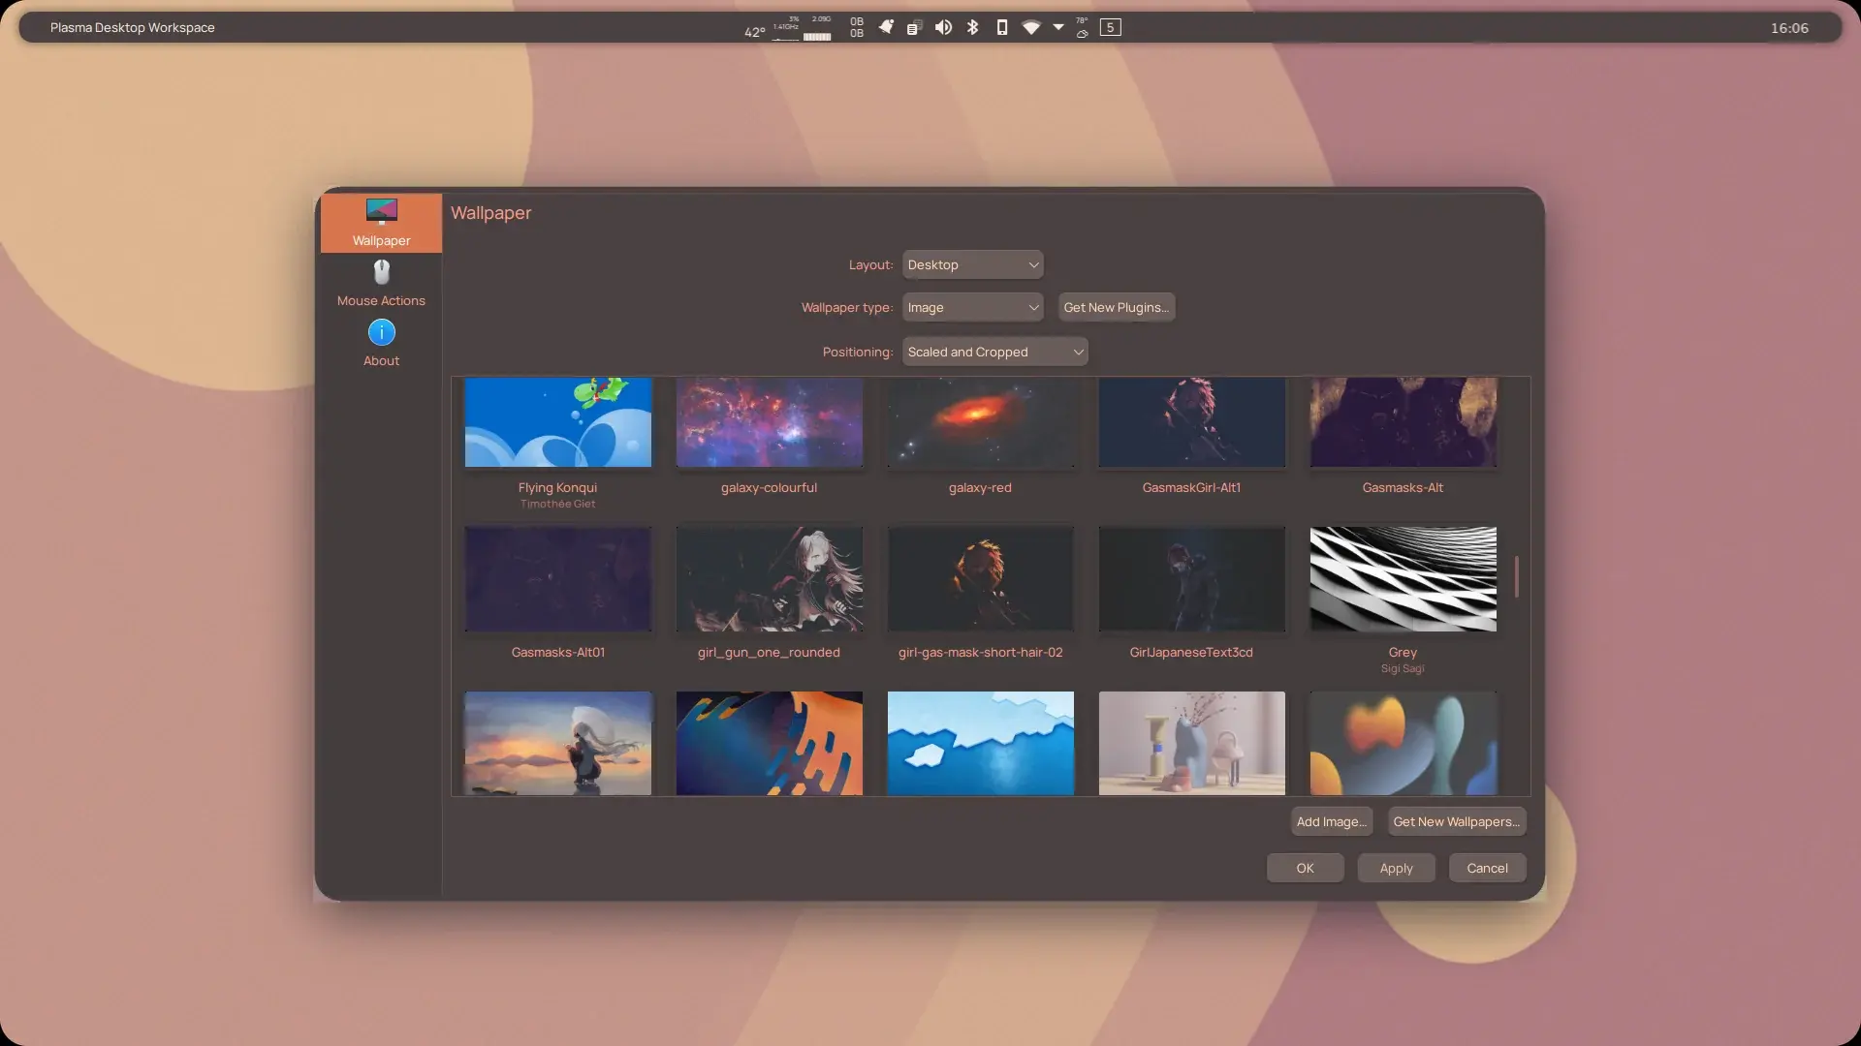Select the Flying Konqui wallpaper thumbnail

click(x=557, y=423)
